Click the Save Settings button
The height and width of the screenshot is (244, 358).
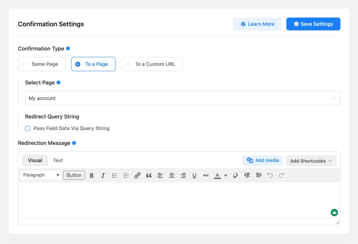click(313, 24)
